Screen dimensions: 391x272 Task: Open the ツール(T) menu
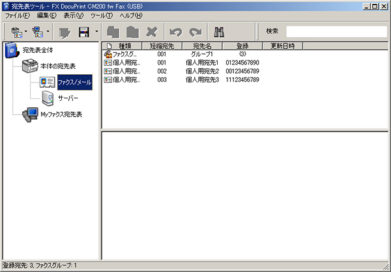click(x=101, y=15)
